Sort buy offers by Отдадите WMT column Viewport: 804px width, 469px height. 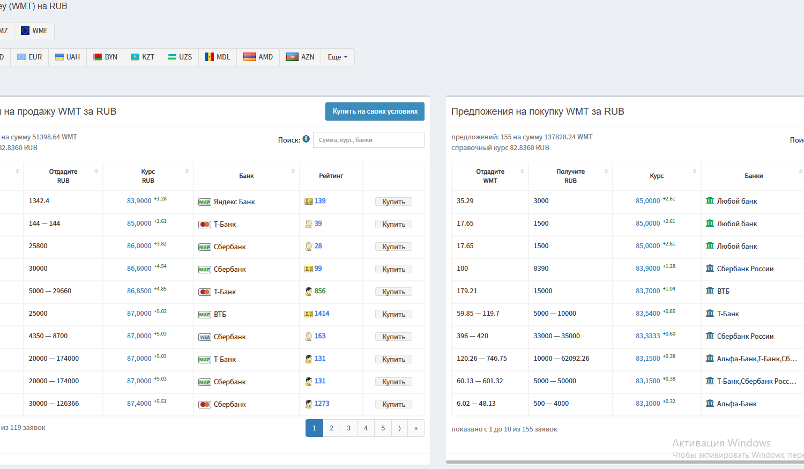(x=490, y=176)
